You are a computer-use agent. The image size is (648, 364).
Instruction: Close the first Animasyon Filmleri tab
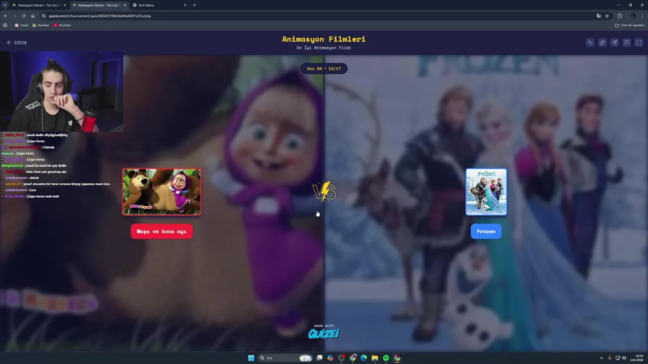coord(65,5)
